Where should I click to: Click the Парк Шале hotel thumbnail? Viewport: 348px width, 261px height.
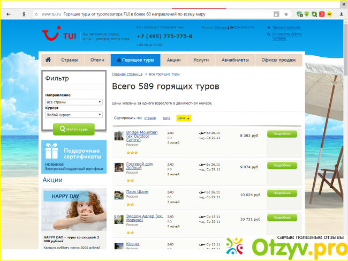119,195
